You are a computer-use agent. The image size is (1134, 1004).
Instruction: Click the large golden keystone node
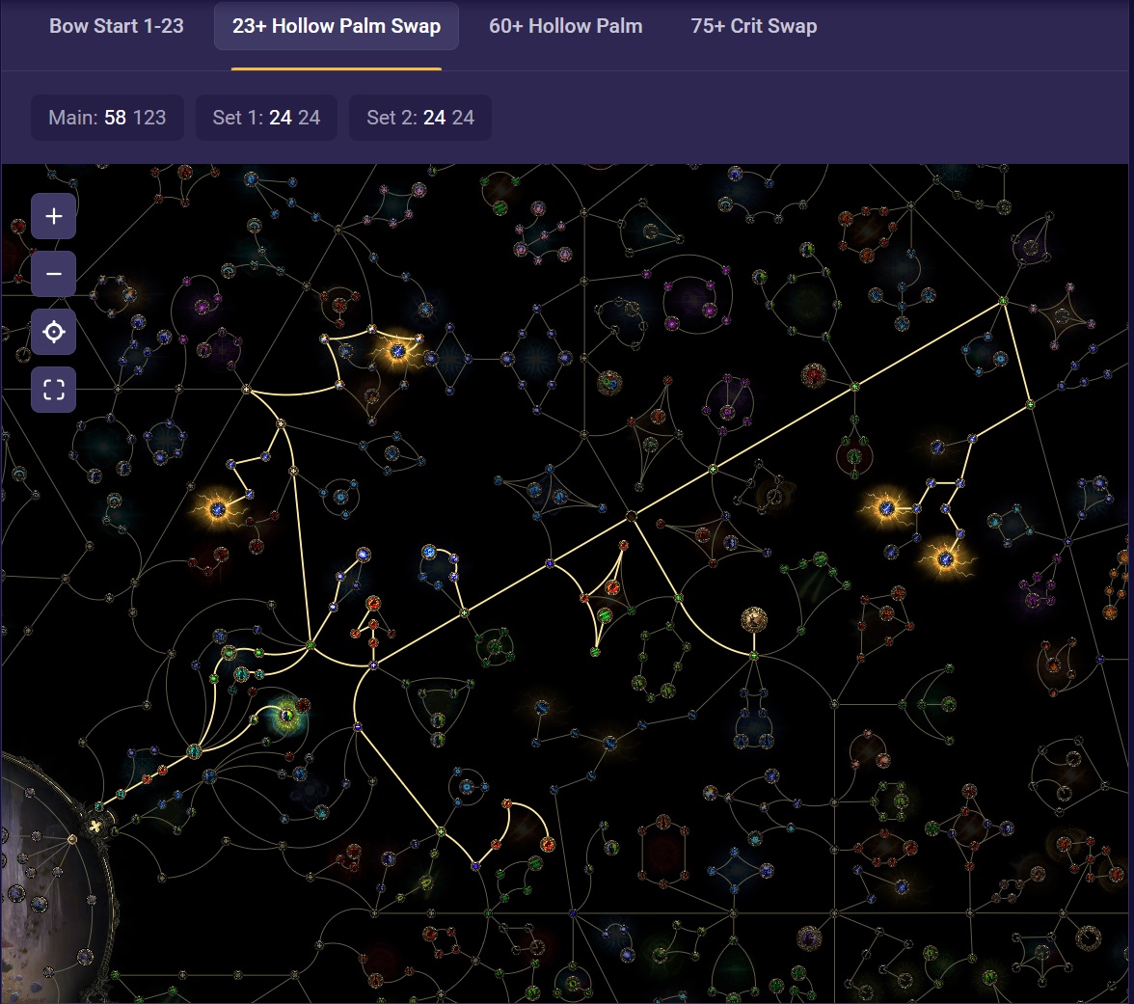pyautogui.click(x=754, y=619)
